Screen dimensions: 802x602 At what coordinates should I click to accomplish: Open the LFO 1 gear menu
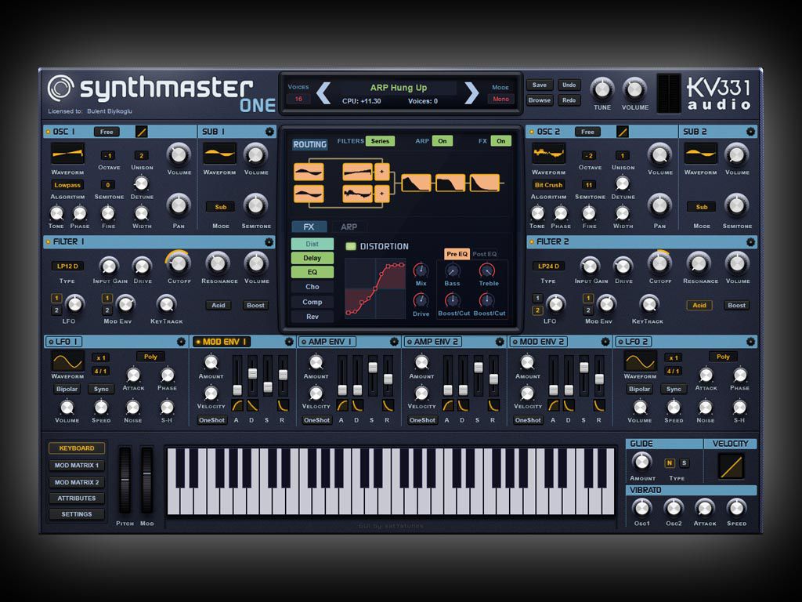(181, 342)
